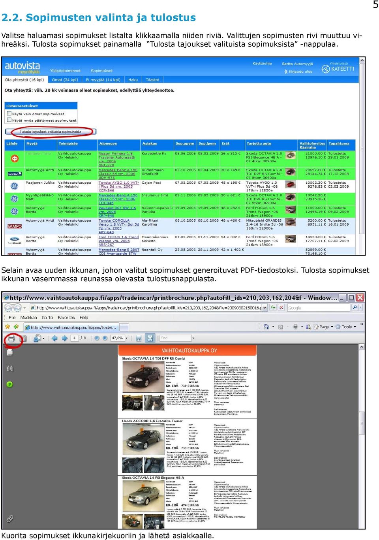Click the browser back button
379x540 pixels.
pos(9,308)
